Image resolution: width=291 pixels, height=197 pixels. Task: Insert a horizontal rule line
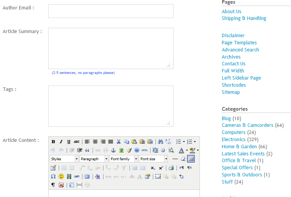(x=175, y=159)
